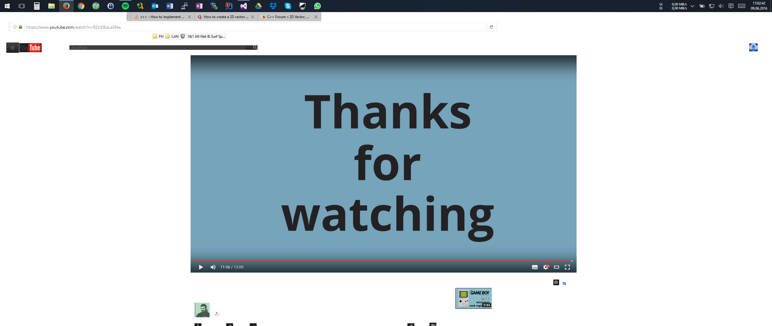Mute the video volume speaker icon
The height and width of the screenshot is (326, 772).
pos(213,267)
